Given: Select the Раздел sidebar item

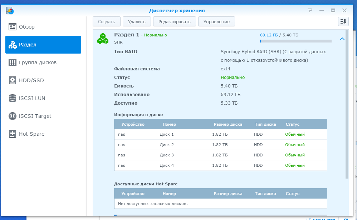Looking at the screenshot, I should (x=43, y=45).
